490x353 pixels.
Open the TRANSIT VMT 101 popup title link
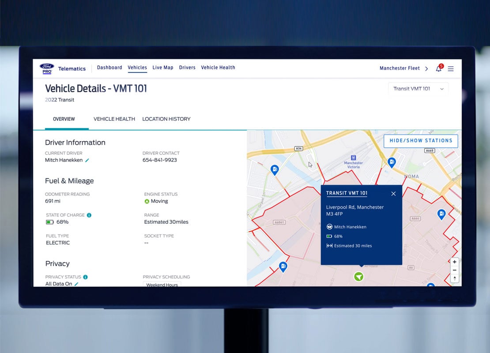coord(347,193)
